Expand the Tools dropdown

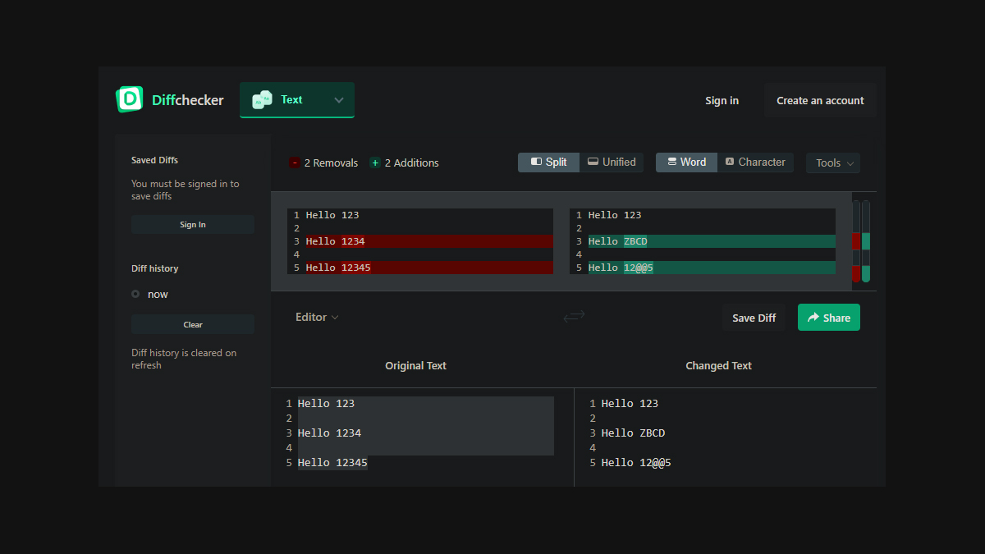point(832,163)
